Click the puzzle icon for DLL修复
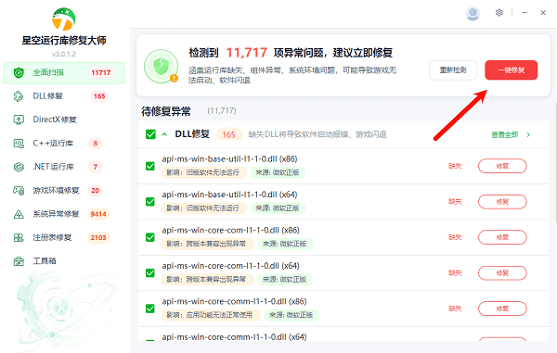The image size is (557, 353). [19, 96]
